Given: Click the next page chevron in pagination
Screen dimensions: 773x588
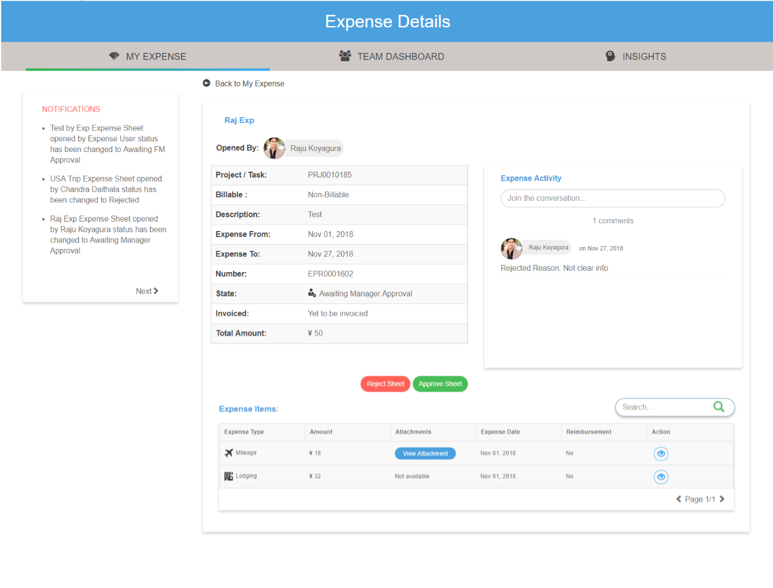Looking at the screenshot, I should 722,499.
